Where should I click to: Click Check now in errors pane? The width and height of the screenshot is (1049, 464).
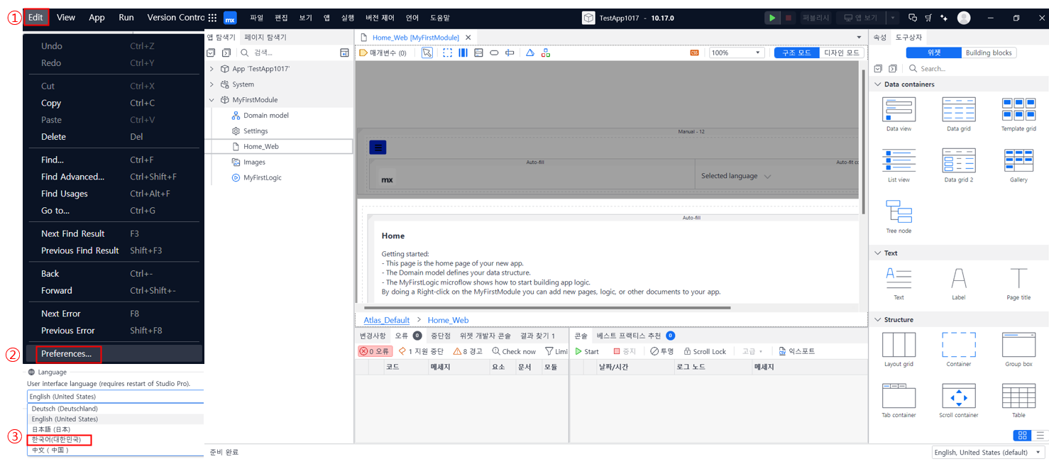pyautogui.click(x=514, y=351)
